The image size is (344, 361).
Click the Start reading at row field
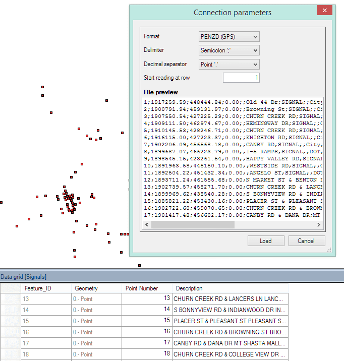(x=241, y=78)
